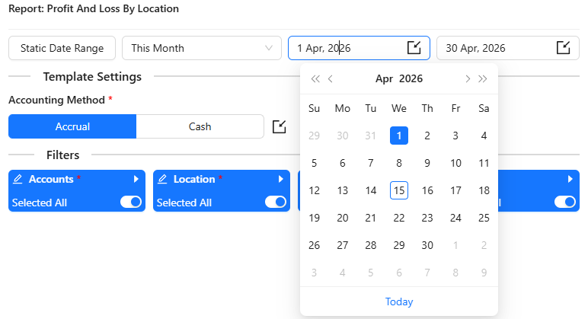Click the icon inside end date field
This screenshot has height=319, width=588.
tap(563, 48)
